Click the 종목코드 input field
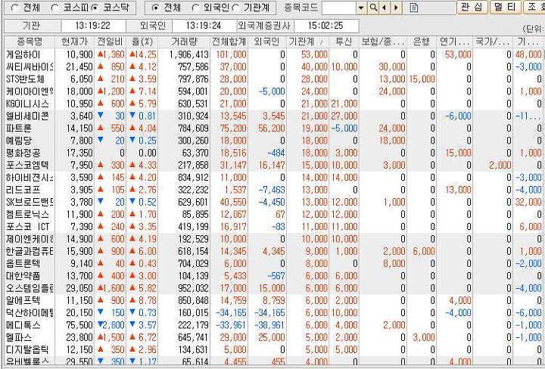The height and width of the screenshot is (369, 545). click(x=339, y=8)
